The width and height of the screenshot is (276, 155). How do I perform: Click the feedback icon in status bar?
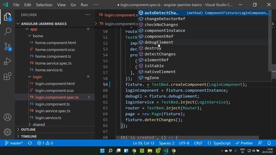(x=260, y=143)
